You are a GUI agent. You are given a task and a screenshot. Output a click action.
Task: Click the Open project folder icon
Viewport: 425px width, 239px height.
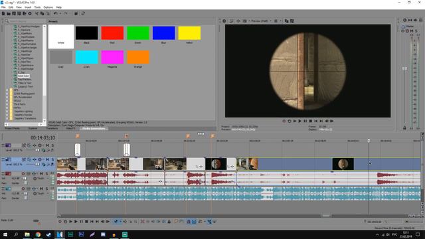9,13
